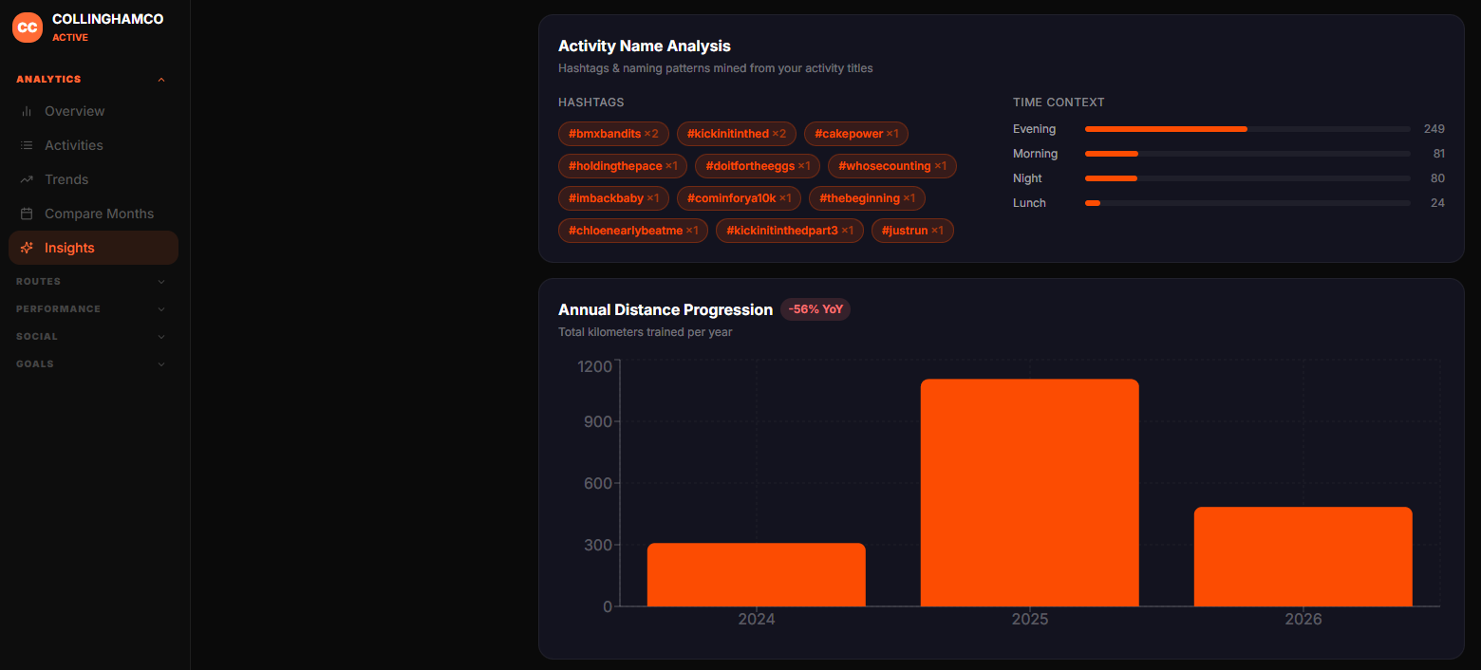
Task: Click the #kickinitinthed ×2 hashtag chip
Action: pos(737,134)
